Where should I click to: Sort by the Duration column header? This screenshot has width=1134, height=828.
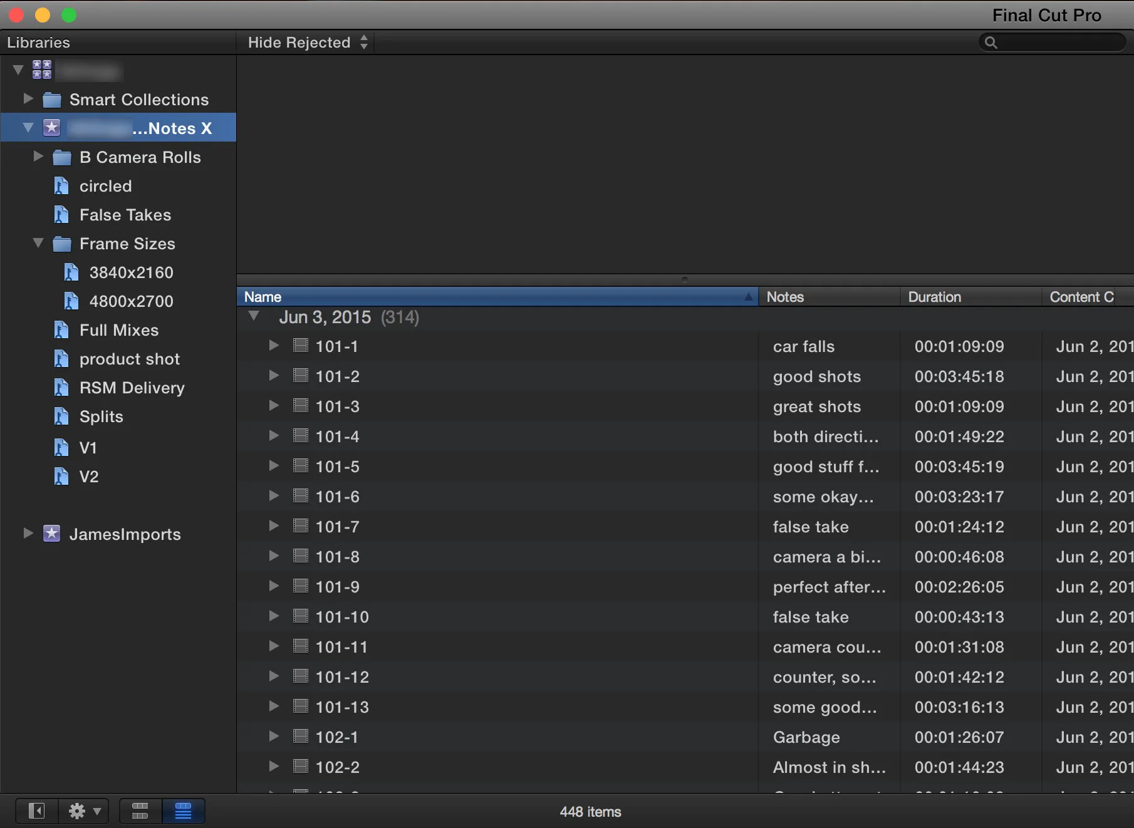pyautogui.click(x=971, y=297)
